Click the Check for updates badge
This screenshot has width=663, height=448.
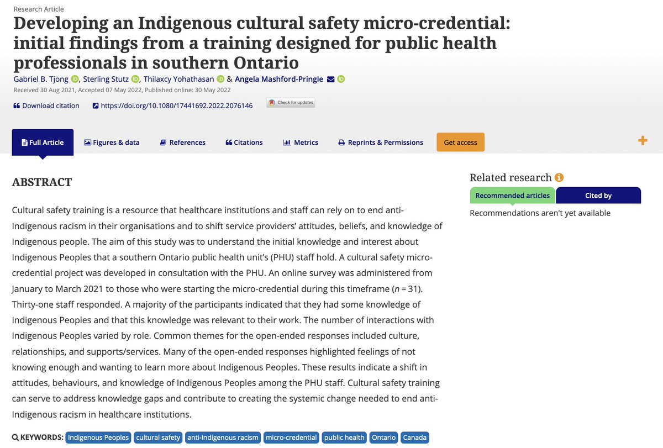pos(291,103)
